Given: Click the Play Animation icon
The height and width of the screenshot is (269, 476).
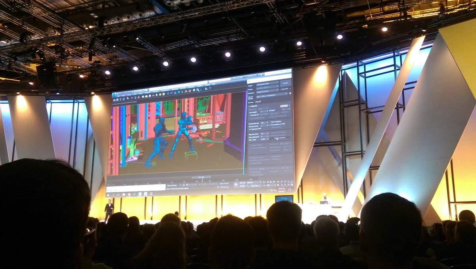Looking at the screenshot, I should [271, 182].
